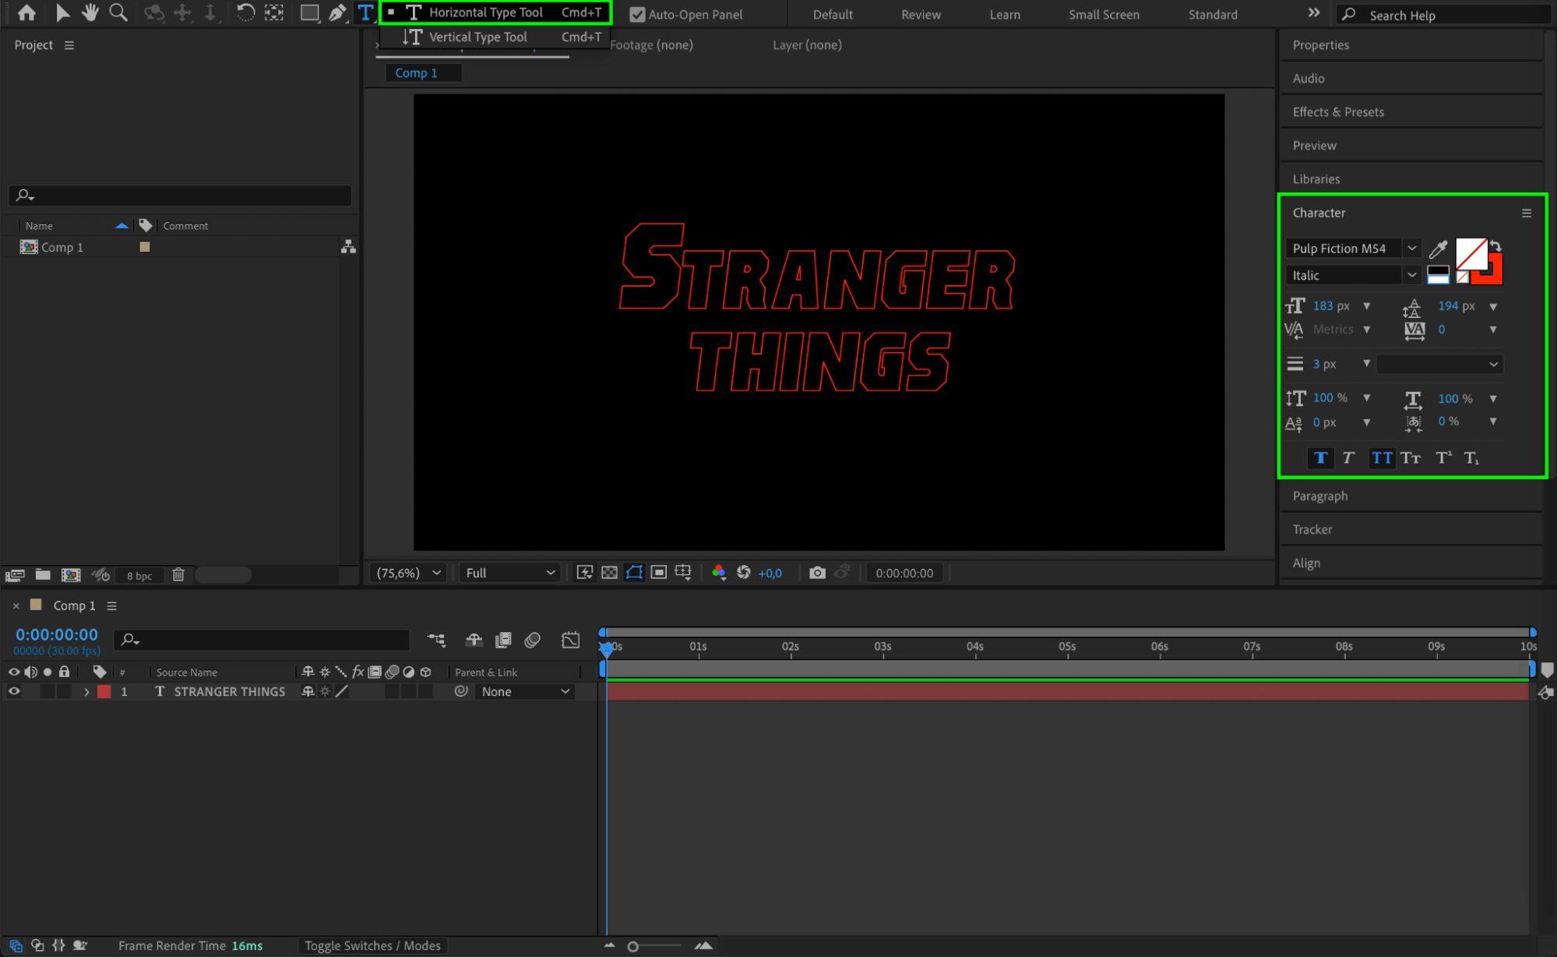Delete selected item with trash icon
The height and width of the screenshot is (957, 1557).
(x=178, y=575)
